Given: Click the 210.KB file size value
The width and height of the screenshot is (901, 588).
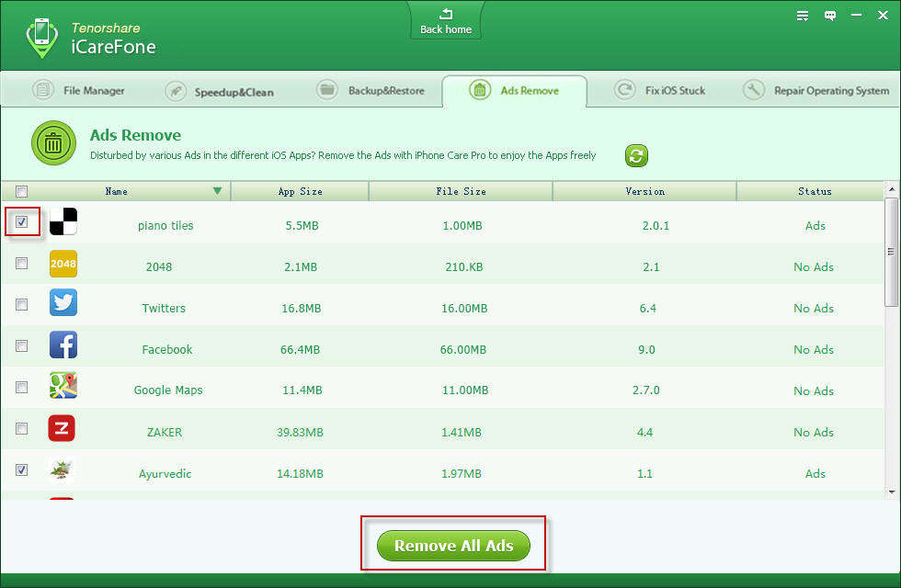Looking at the screenshot, I should pos(463,267).
